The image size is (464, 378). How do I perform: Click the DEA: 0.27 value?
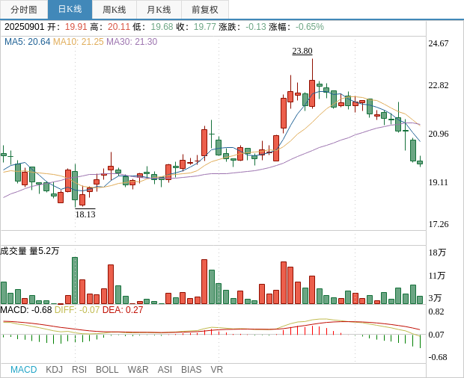tap(123, 310)
